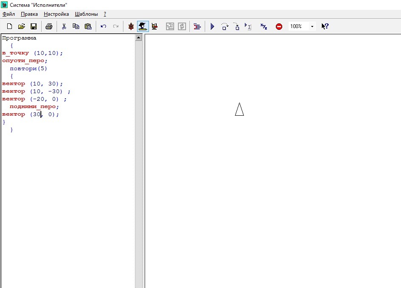Select the Turtle executor icon
The height and width of the screenshot is (288, 401).
point(131,26)
